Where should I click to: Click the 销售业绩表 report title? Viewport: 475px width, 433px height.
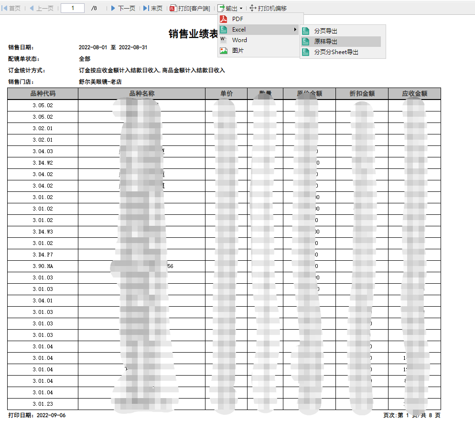(193, 34)
